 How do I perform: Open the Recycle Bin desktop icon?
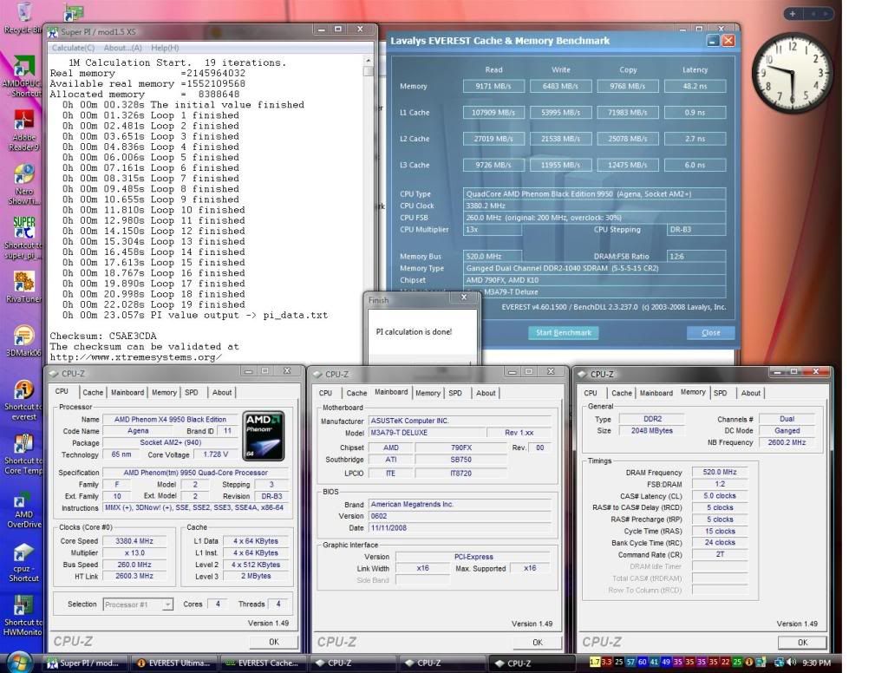(23, 17)
